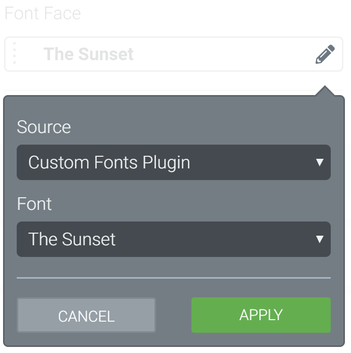
Task: Click empty space right of Source label
Action: point(203,127)
